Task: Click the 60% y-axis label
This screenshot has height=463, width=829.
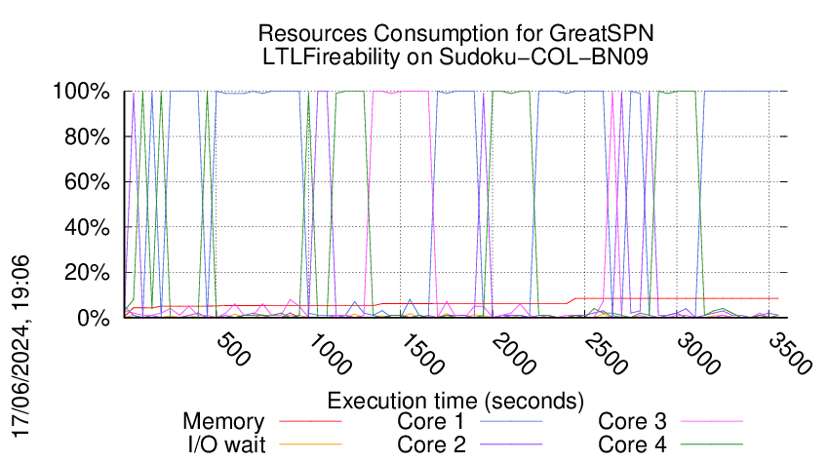Action: click(87, 182)
